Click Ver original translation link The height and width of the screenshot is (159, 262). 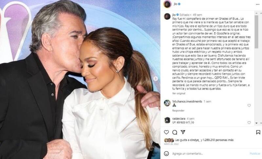point(178,94)
